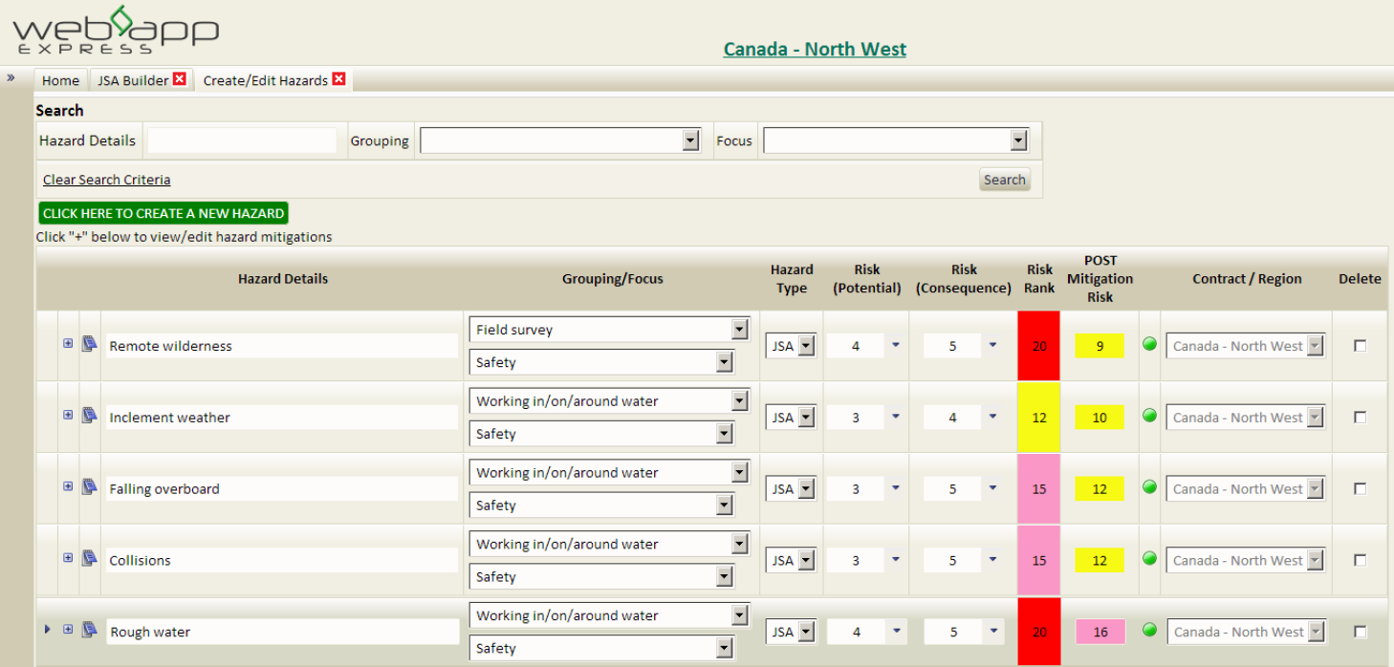Tick Delete checkbox for Falling overboard
This screenshot has height=667, width=1394.
click(x=1360, y=488)
